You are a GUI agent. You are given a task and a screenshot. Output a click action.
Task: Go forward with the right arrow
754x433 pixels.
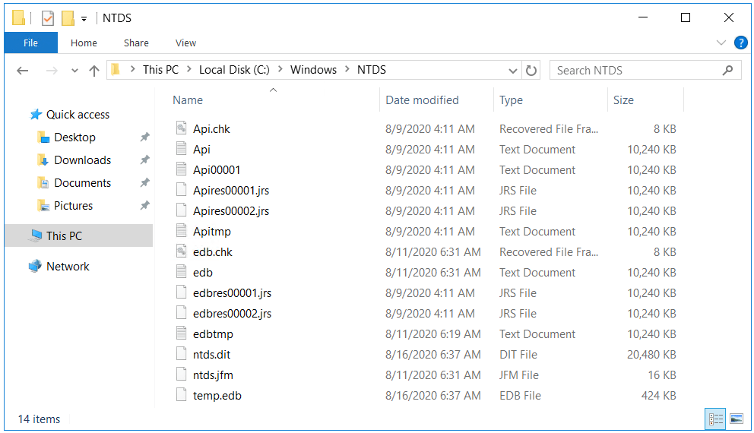(52, 71)
